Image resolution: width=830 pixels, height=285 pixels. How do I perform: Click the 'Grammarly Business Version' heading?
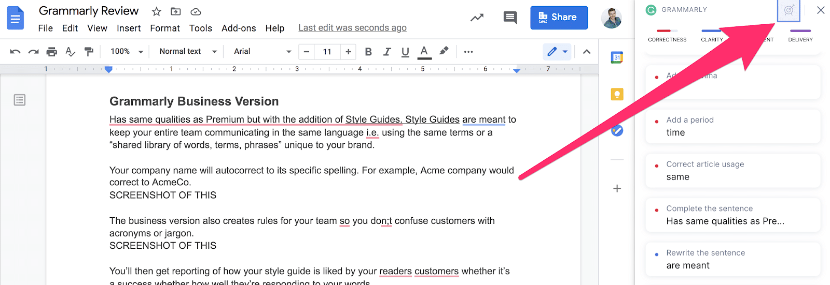coord(194,101)
